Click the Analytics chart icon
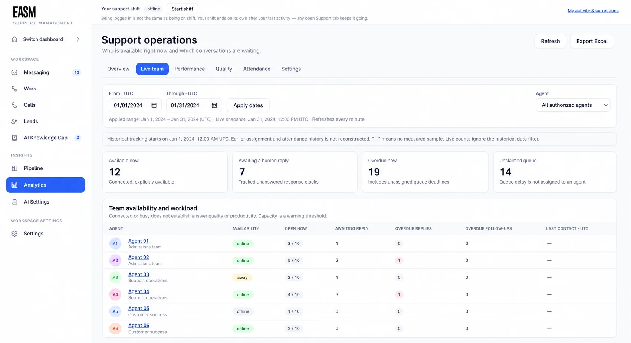Viewport: 631px width, 343px height. pyautogui.click(x=14, y=185)
